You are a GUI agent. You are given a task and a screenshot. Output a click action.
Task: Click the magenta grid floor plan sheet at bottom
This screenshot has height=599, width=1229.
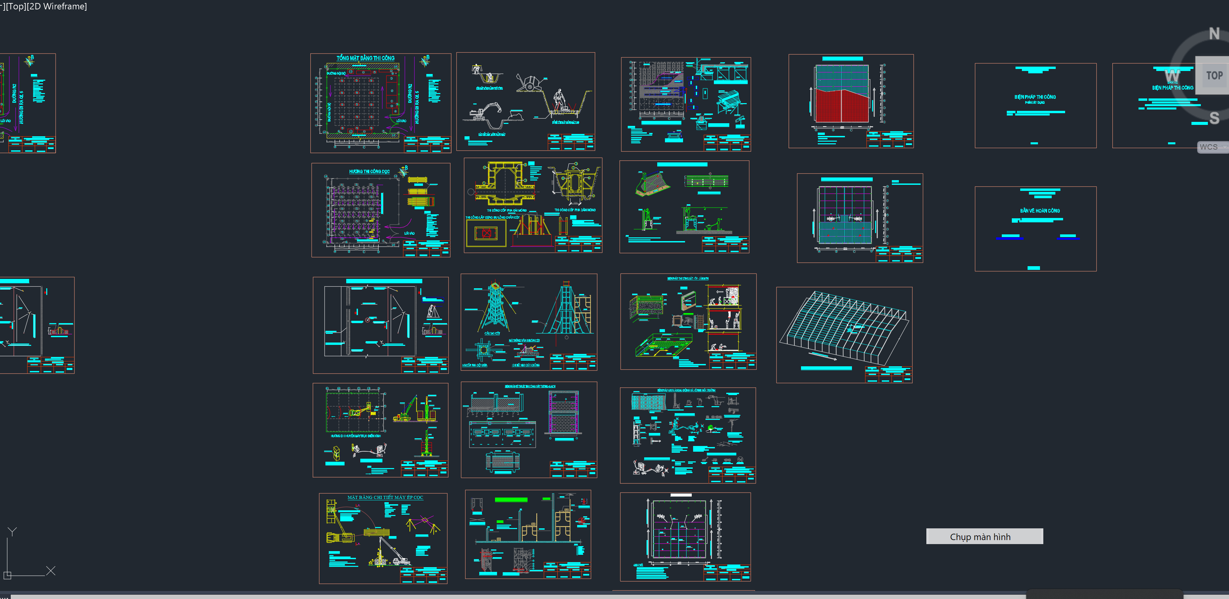(685, 537)
